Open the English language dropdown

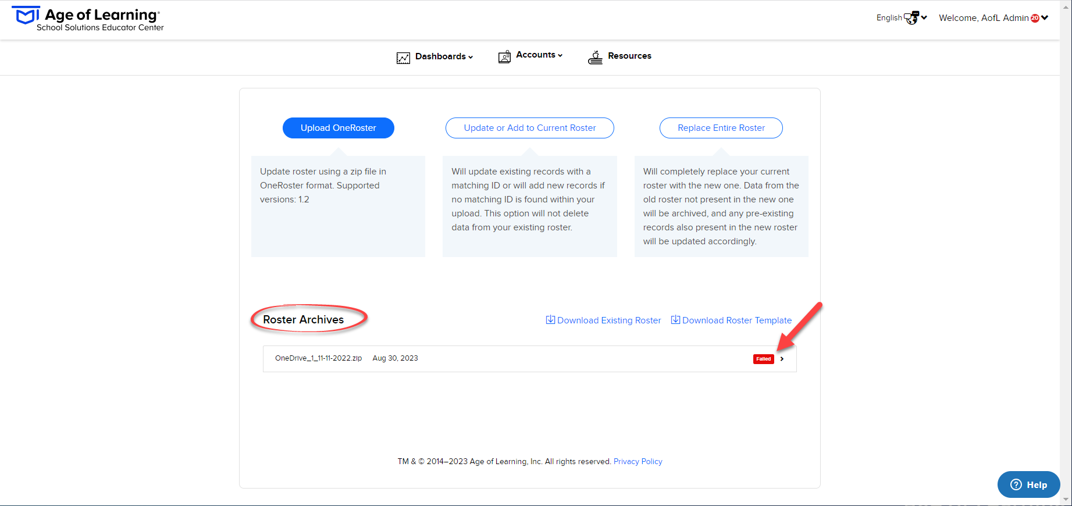[902, 18]
